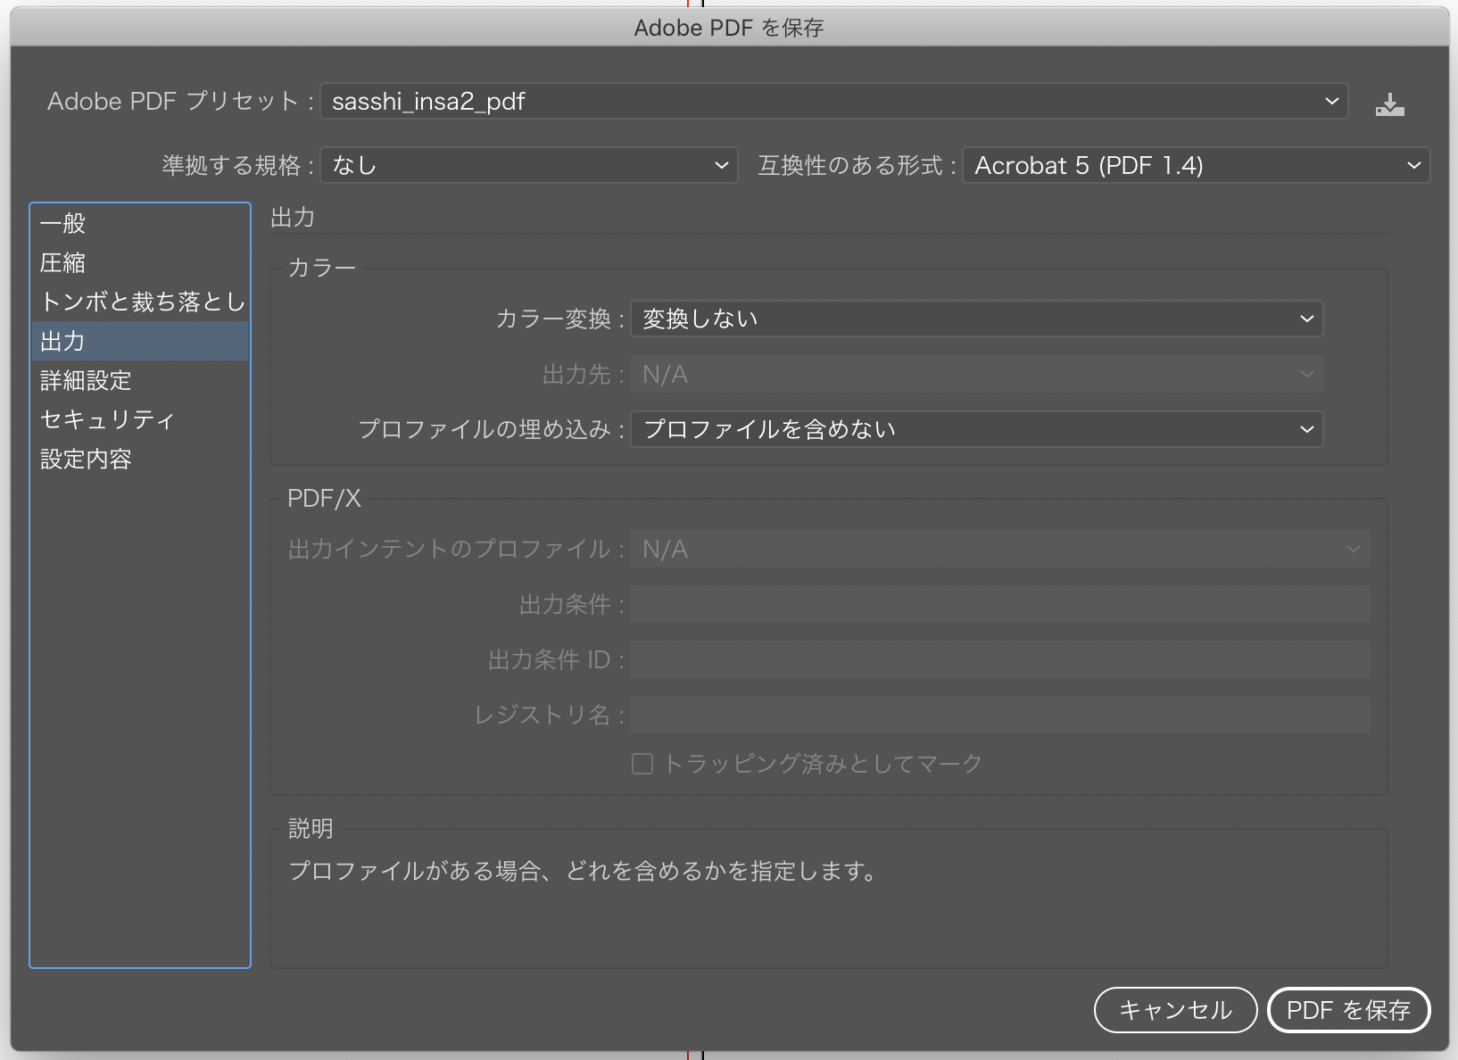Viewport: 1458px width, 1060px height.
Task: Click the 出力条件 ID input field
Action: point(999,659)
